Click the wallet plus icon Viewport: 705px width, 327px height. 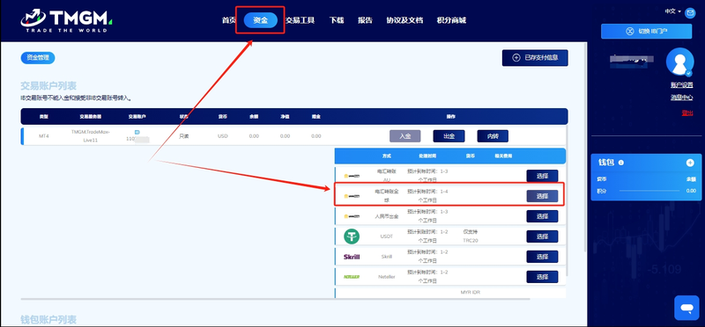pyautogui.click(x=690, y=163)
